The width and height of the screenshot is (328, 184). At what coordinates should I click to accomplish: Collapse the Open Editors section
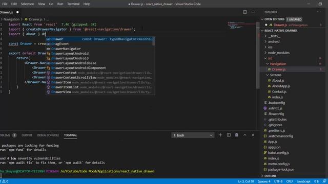click(x=274, y=19)
